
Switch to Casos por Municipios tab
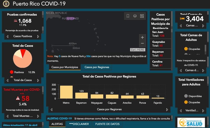[x=65, y=67]
